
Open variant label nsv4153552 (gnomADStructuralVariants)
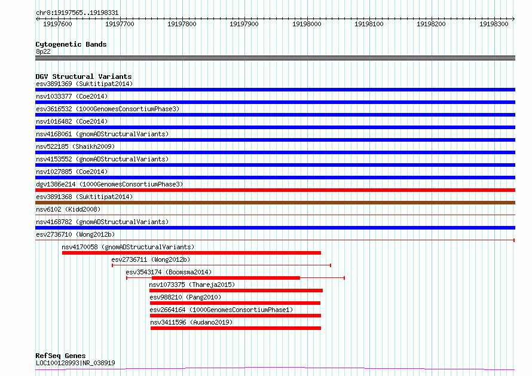(102, 159)
